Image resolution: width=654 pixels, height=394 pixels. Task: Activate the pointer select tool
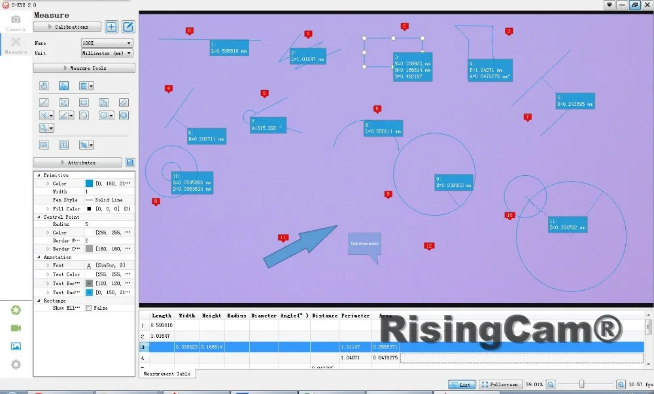[64, 86]
